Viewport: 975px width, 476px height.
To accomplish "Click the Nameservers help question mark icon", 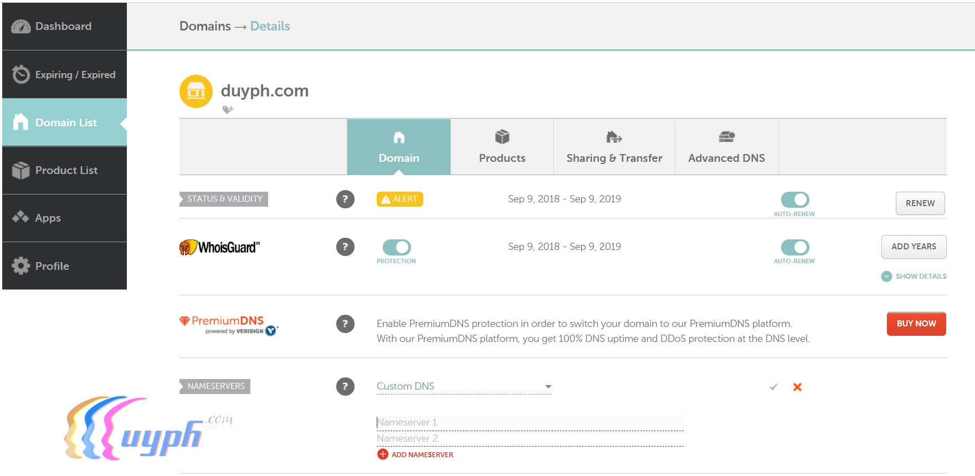I will pyautogui.click(x=345, y=386).
